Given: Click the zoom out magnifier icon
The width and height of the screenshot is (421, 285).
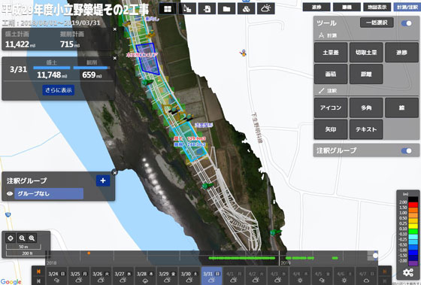Looking at the screenshot, I should [x=22, y=238].
